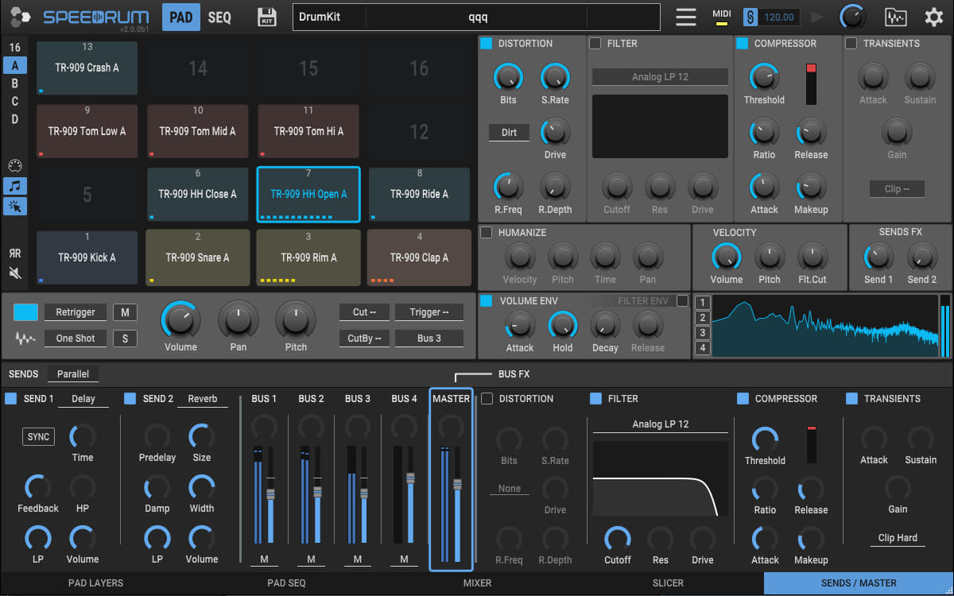
Task: Click the pad Compressor Threshold knob
Action: pyautogui.click(x=764, y=78)
